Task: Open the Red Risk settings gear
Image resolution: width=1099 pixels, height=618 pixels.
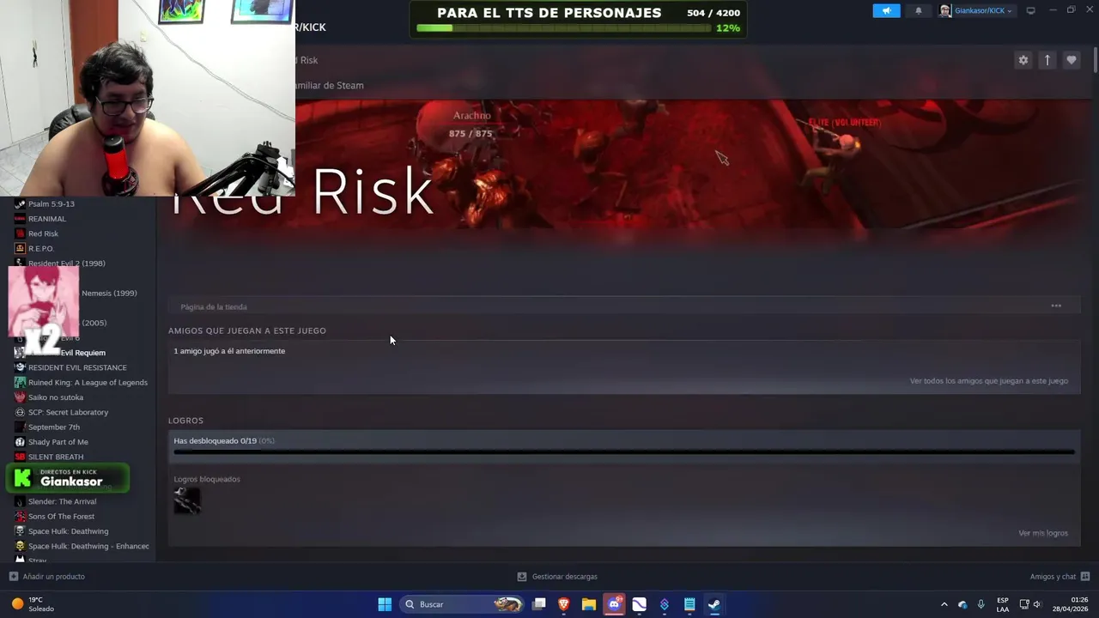Action: [x=1023, y=60]
